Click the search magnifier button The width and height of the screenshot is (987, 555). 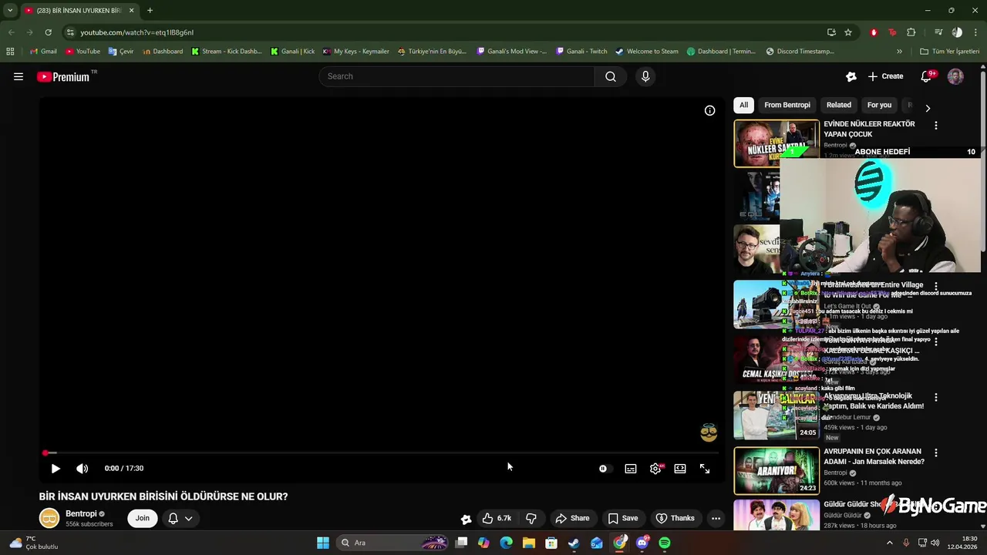(x=610, y=76)
